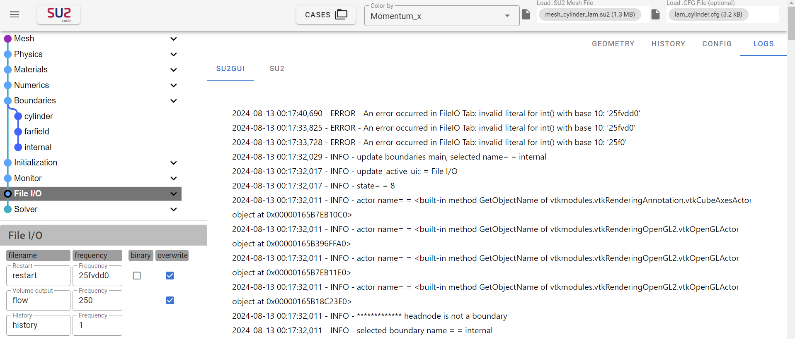Viewport: 795px width, 339px height.
Task: Expand the Numerics section chevron
Action: point(174,85)
